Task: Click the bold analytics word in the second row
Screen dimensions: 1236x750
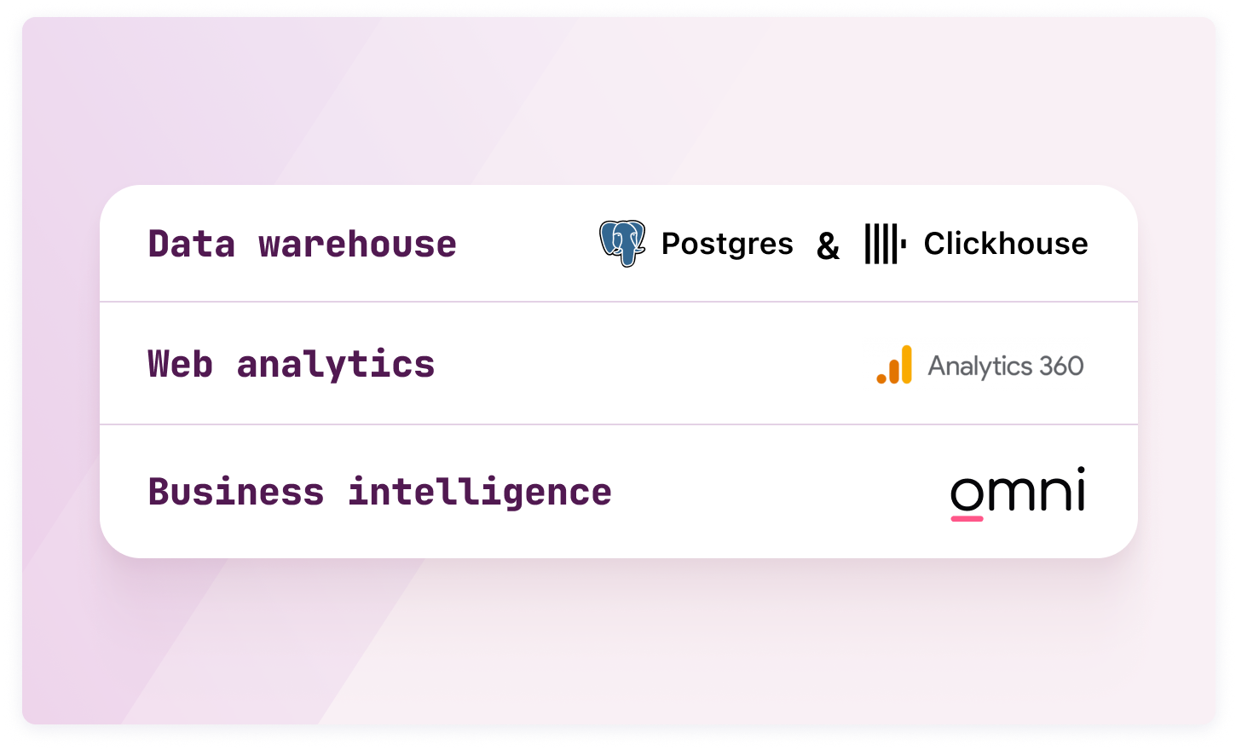Action: (x=336, y=365)
